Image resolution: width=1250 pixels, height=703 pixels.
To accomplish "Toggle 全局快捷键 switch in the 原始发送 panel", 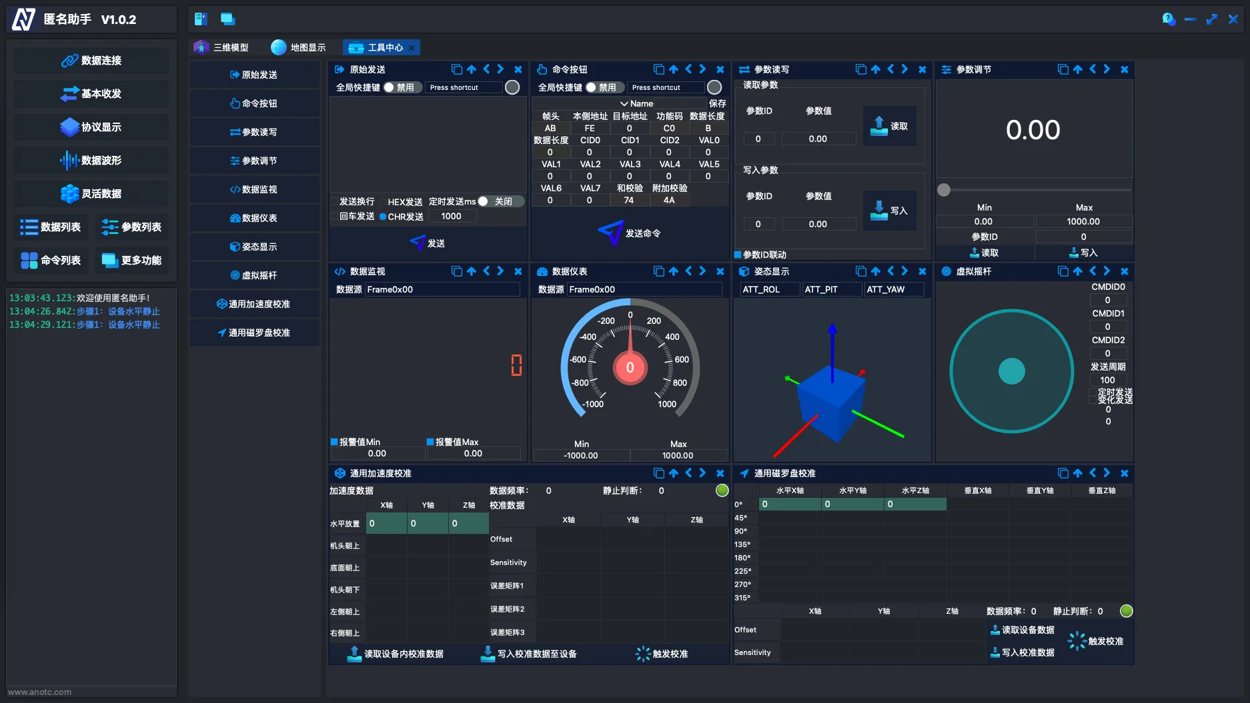I will pos(403,87).
